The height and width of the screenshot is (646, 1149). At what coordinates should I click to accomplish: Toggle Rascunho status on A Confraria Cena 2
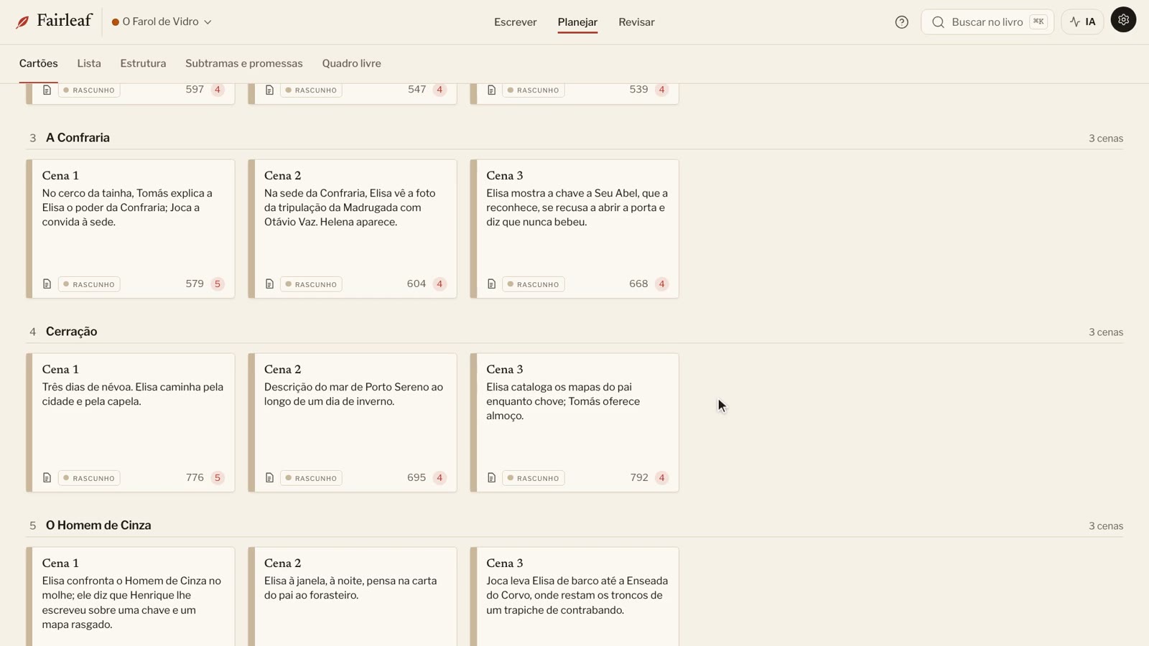311,284
